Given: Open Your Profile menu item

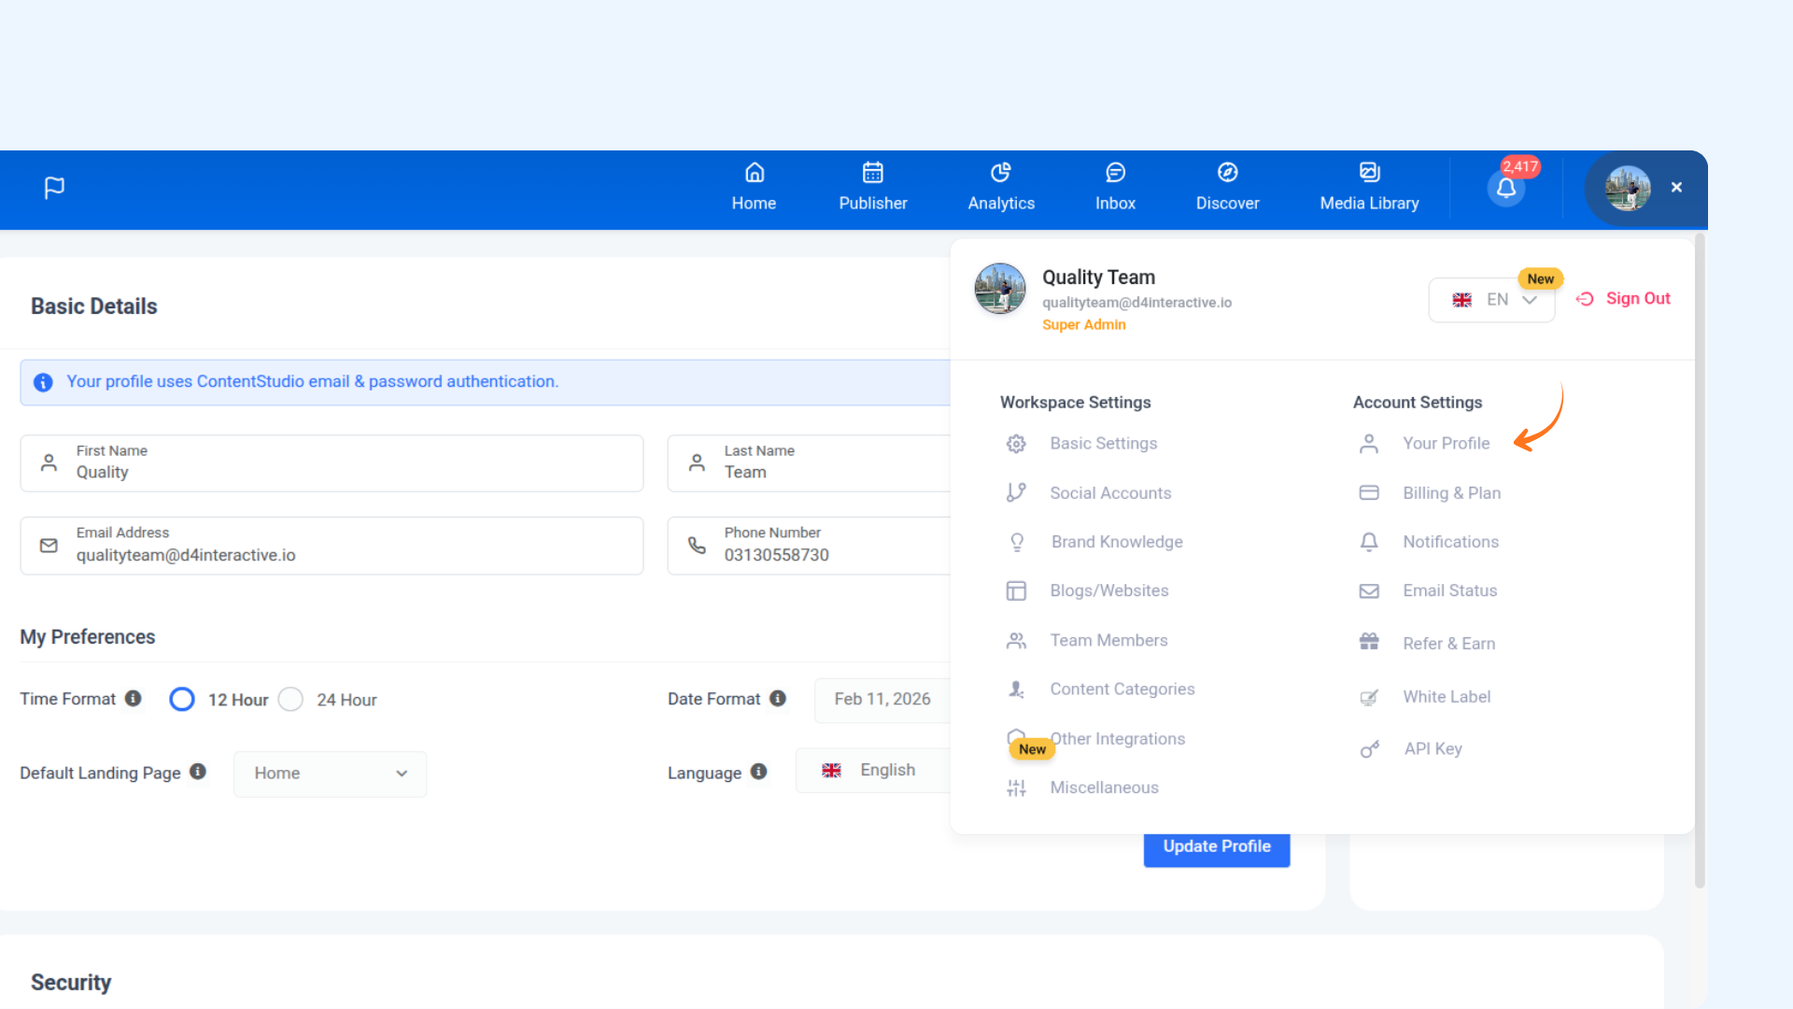Looking at the screenshot, I should coord(1446,444).
